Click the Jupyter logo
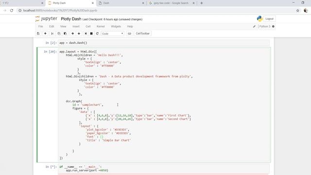The image size is (311, 175). click(x=46, y=18)
